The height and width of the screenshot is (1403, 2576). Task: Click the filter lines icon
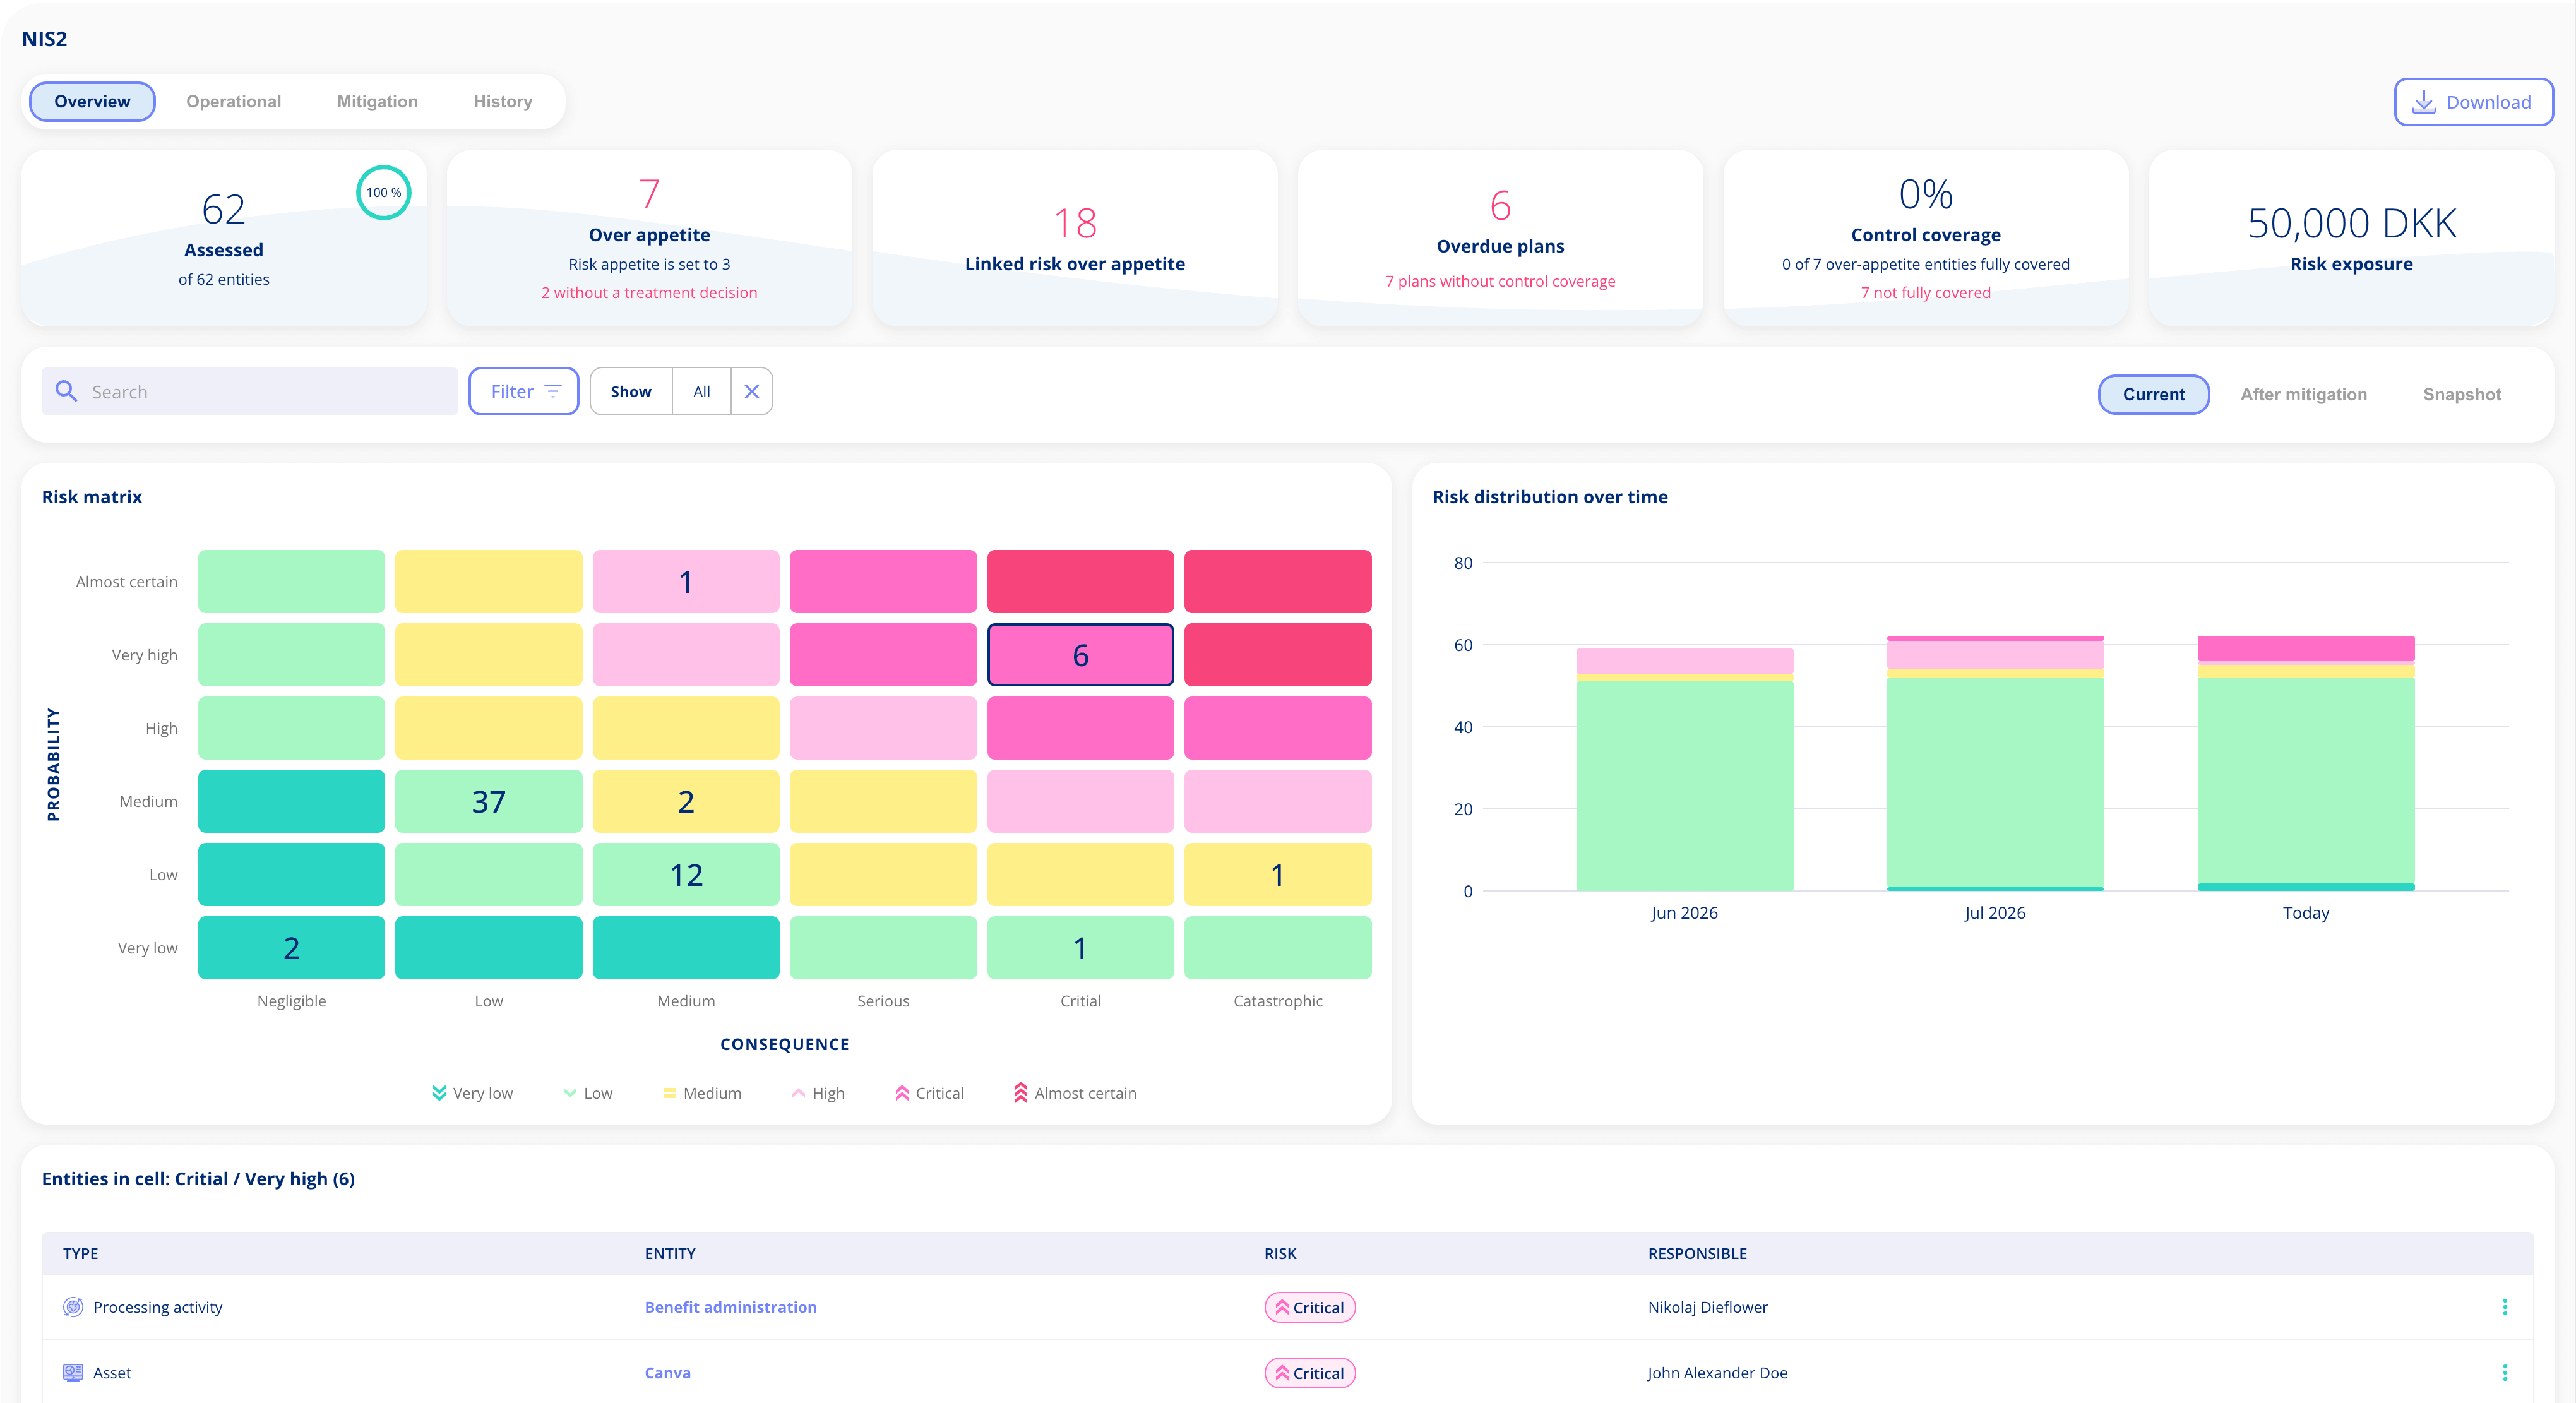pyautogui.click(x=553, y=391)
